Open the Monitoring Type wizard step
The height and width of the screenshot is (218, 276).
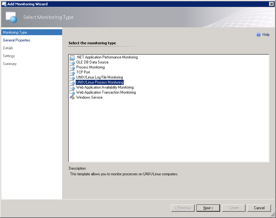[x=15, y=32]
